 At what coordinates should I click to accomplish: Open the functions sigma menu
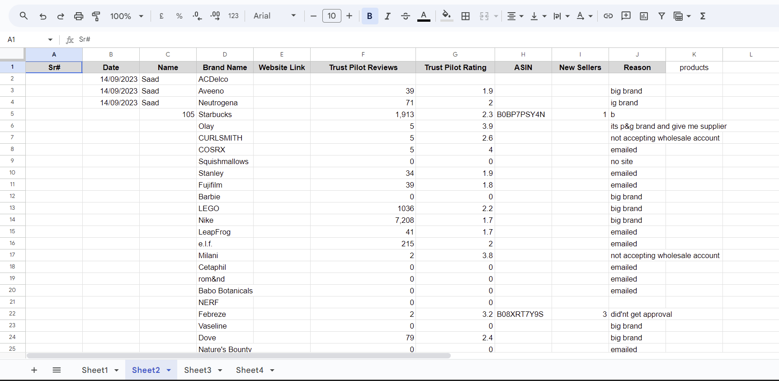click(703, 16)
